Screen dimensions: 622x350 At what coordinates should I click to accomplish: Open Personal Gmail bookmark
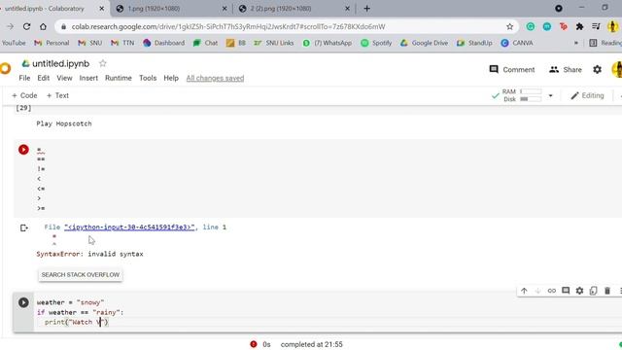click(x=52, y=43)
